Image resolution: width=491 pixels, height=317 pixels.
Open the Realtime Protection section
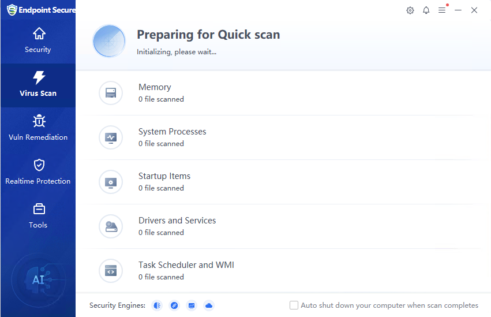[x=38, y=172]
